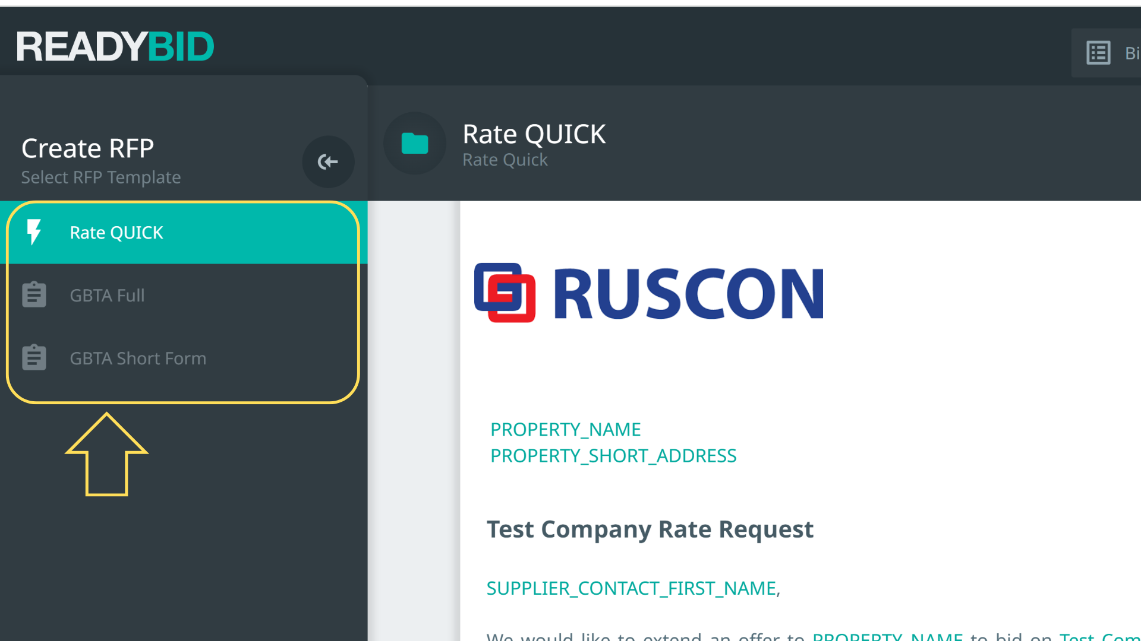Select the GBTA Full template label

107,296
